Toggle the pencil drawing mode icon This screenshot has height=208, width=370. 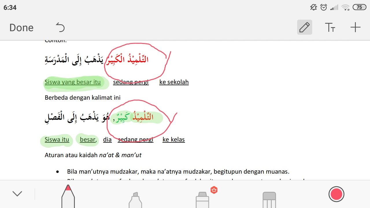pyautogui.click(x=305, y=27)
